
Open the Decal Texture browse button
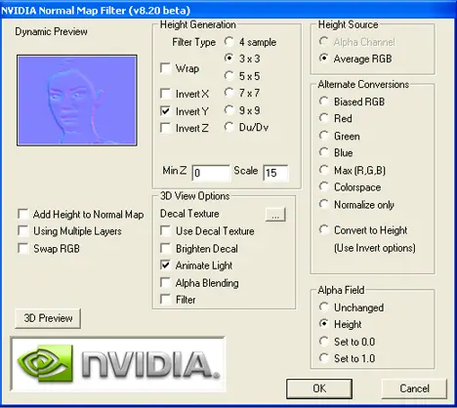tap(275, 215)
